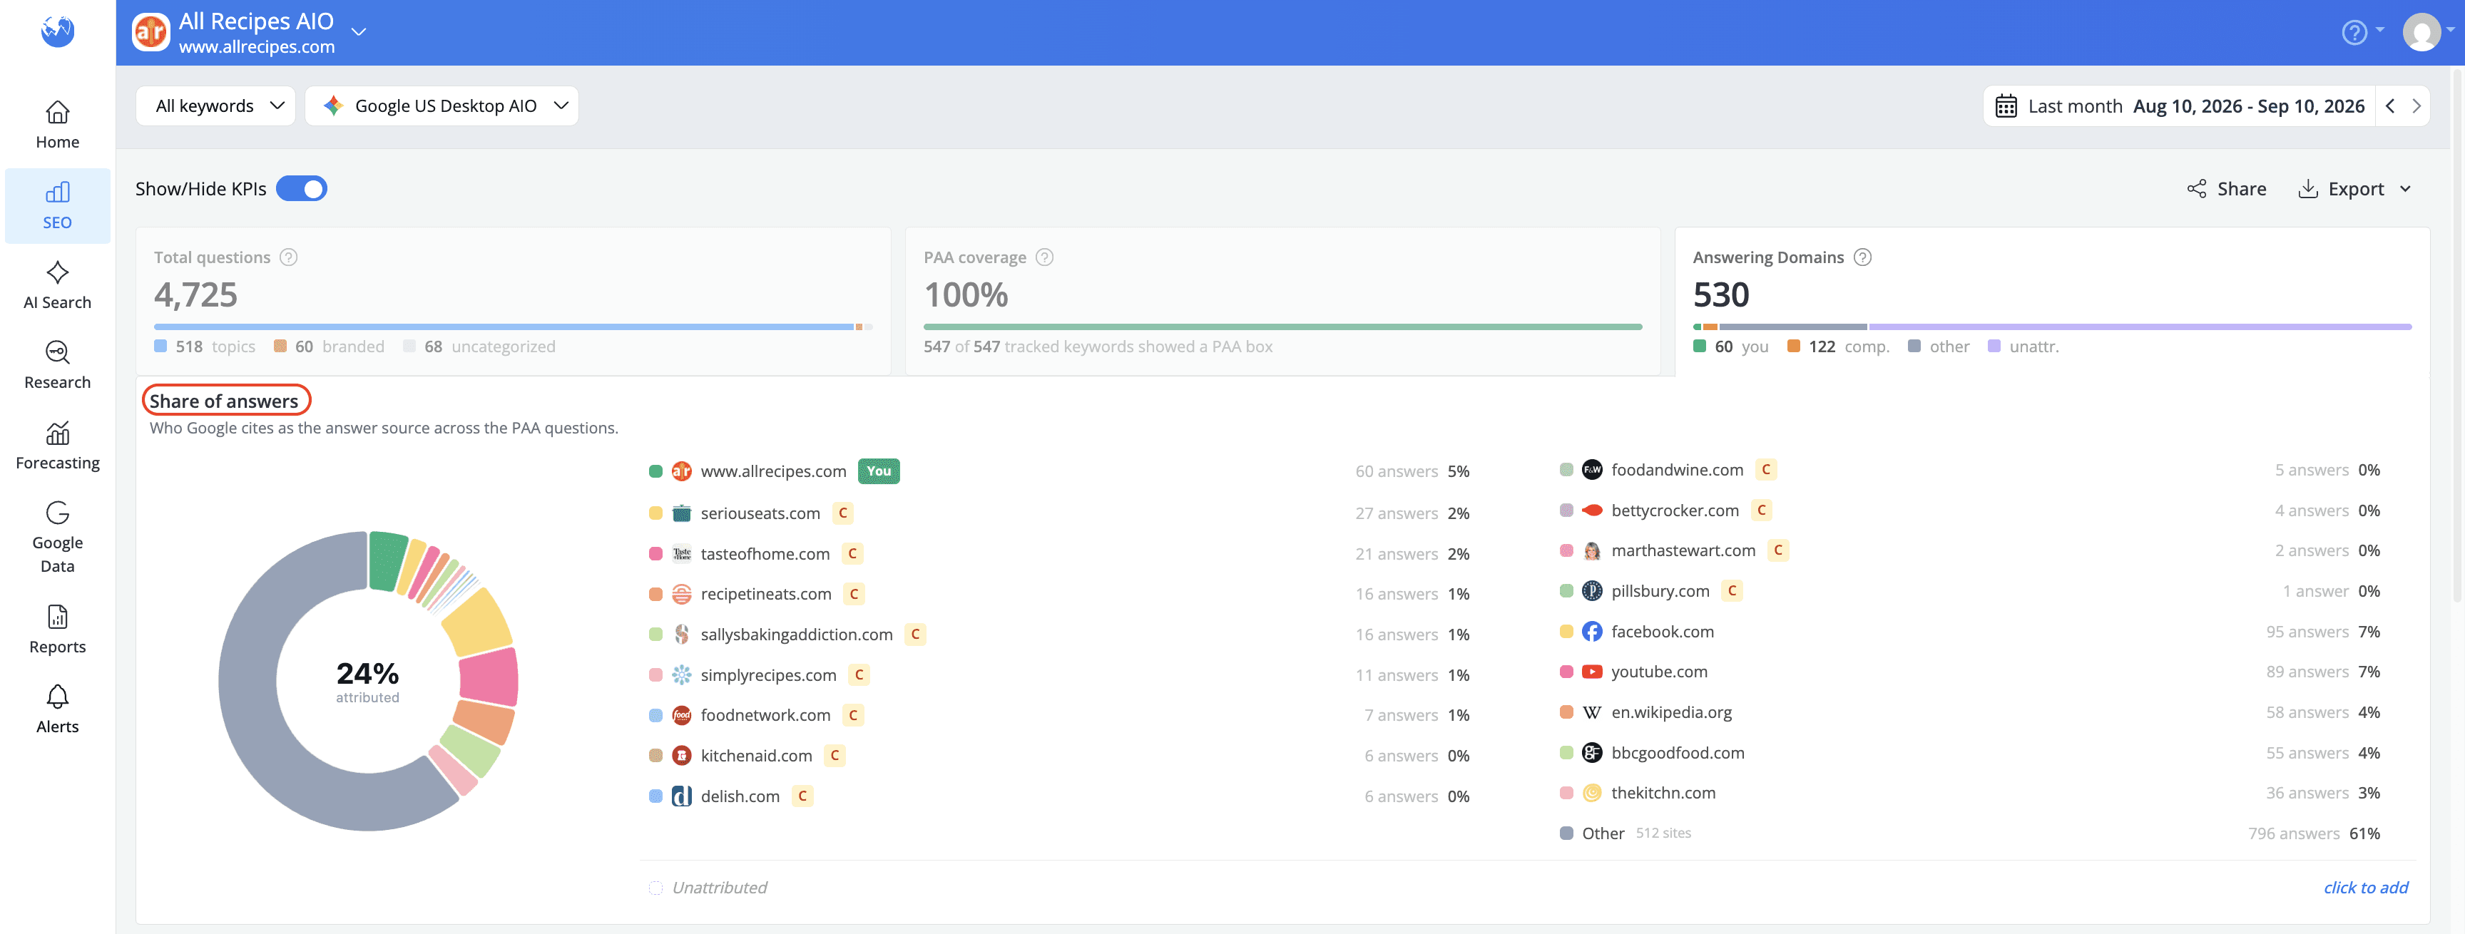Click the PAA coverage help icon
Screen dimensions: 2465x934
point(1045,257)
